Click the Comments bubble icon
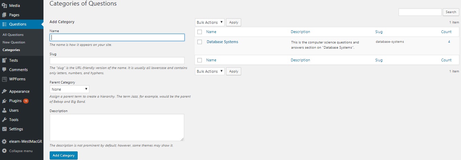The height and width of the screenshot is (160, 461). (4, 70)
